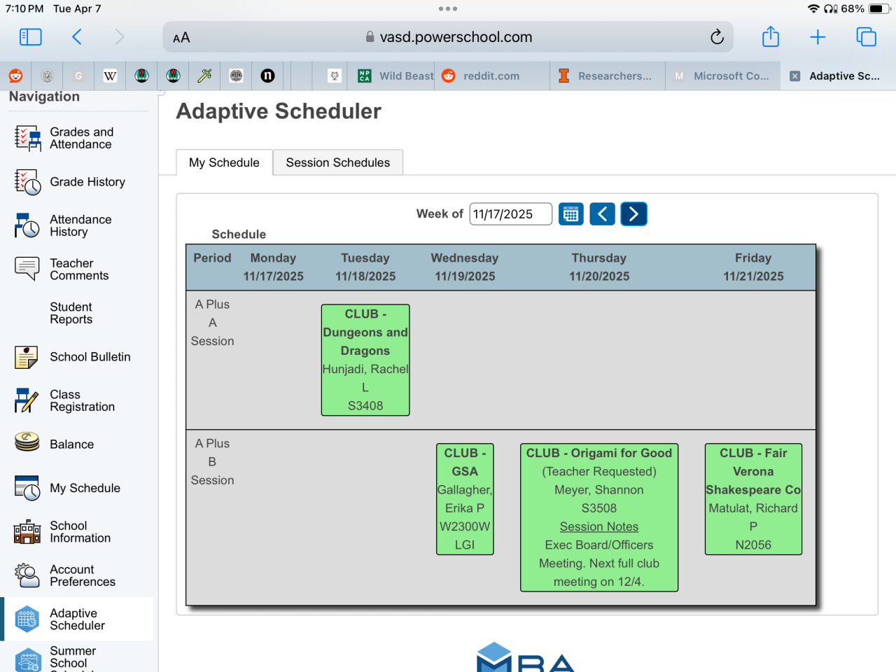896x672 pixels.
Task: Open the Class Registration pencil icon
Action: point(27,400)
